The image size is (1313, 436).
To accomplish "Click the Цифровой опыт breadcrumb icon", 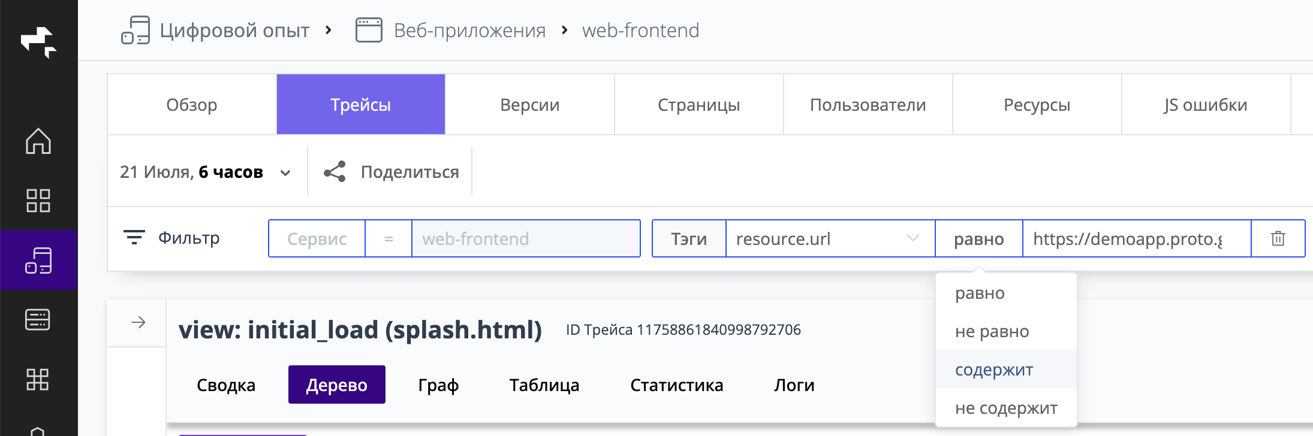I will 135,31.
